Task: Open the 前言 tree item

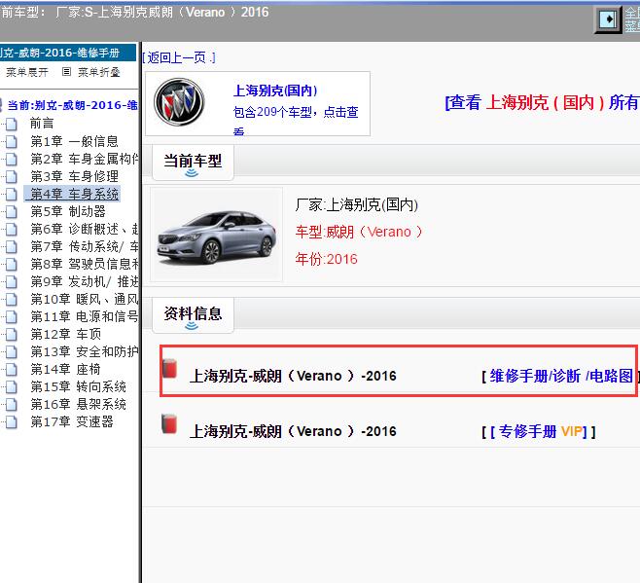Action: 42,124
